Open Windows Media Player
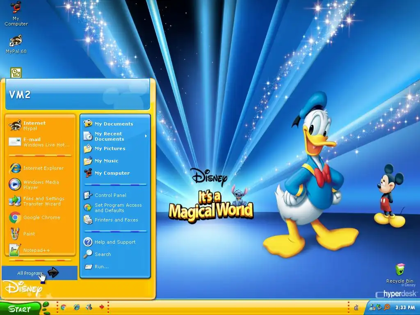The height and width of the screenshot is (315, 420). click(40, 185)
